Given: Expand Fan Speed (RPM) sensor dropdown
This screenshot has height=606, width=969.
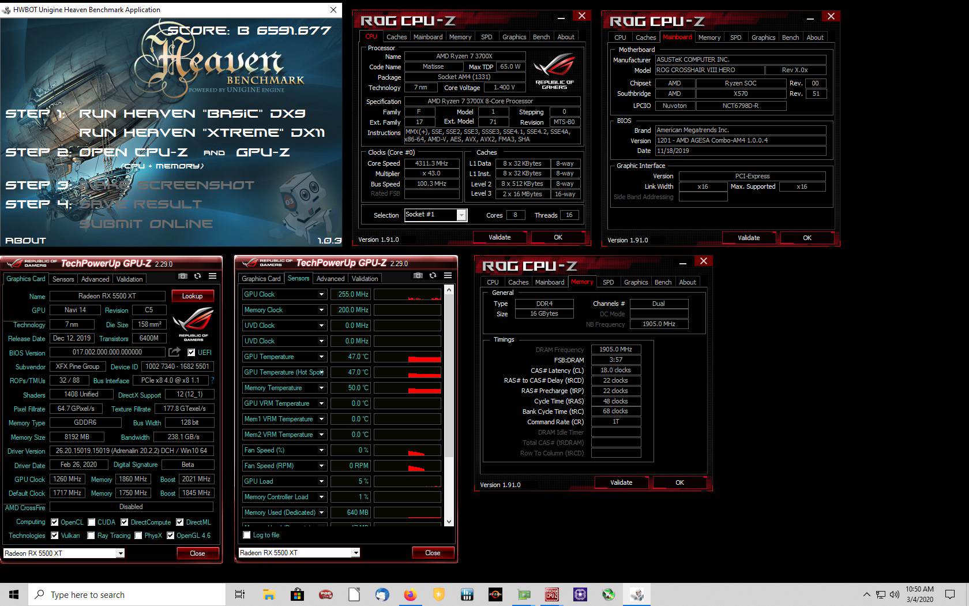Looking at the screenshot, I should 321,466.
